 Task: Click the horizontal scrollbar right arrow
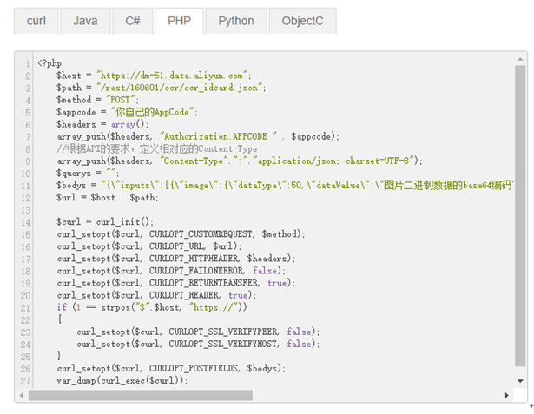(x=507, y=395)
